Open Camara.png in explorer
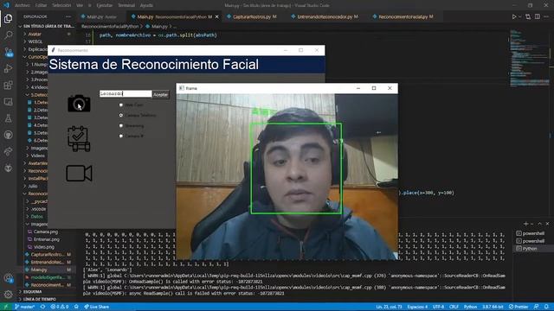 46,232
